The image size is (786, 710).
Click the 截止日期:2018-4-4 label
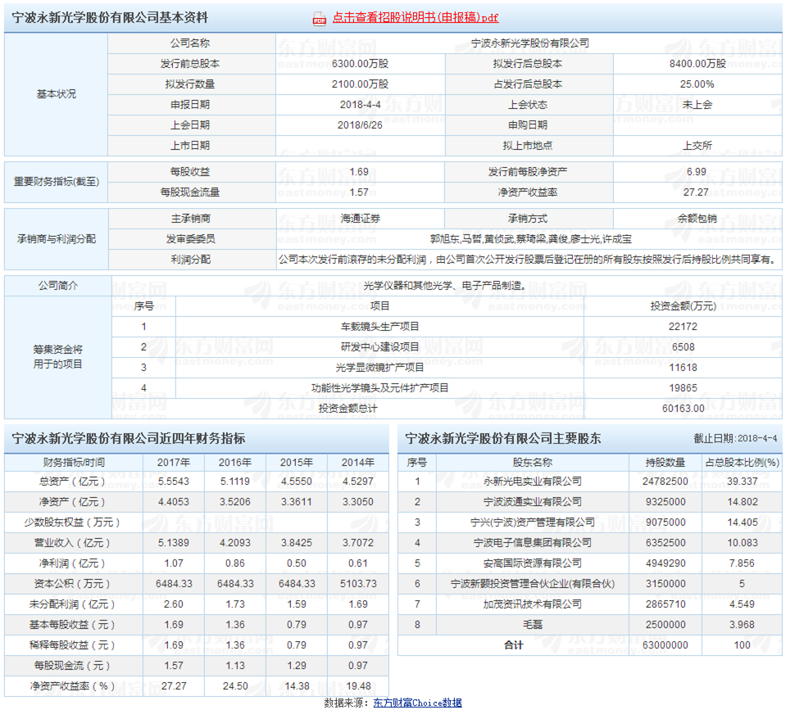(734, 441)
